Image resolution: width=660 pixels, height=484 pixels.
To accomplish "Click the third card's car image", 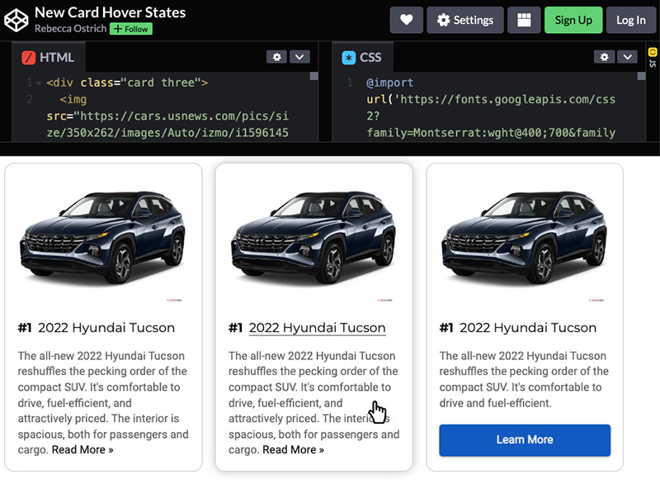I will [525, 240].
